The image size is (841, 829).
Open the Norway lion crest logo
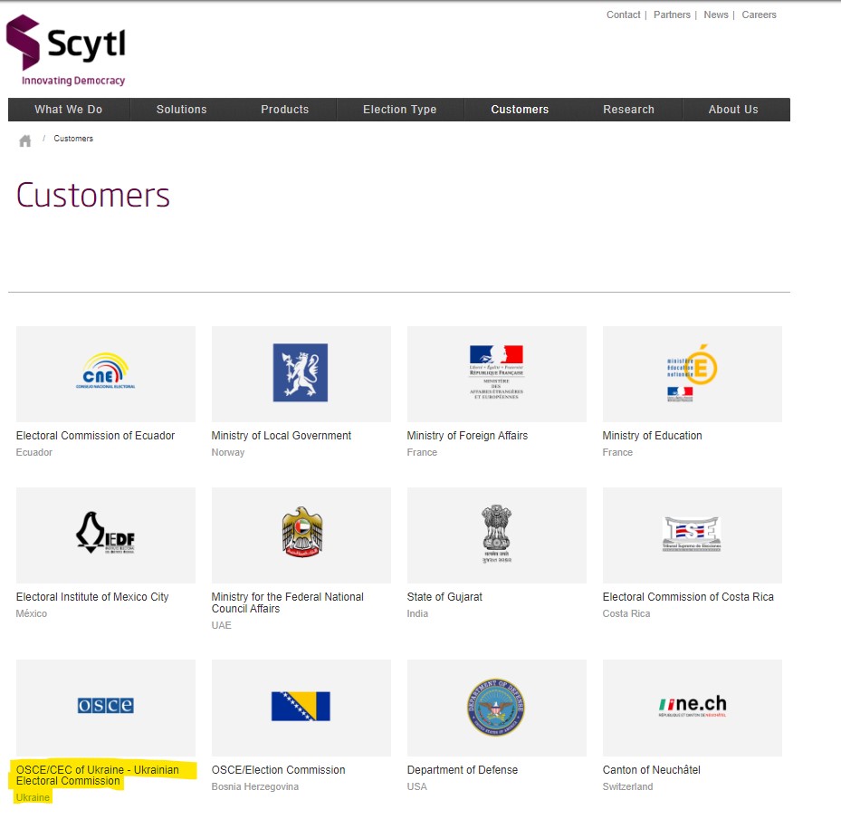(301, 373)
